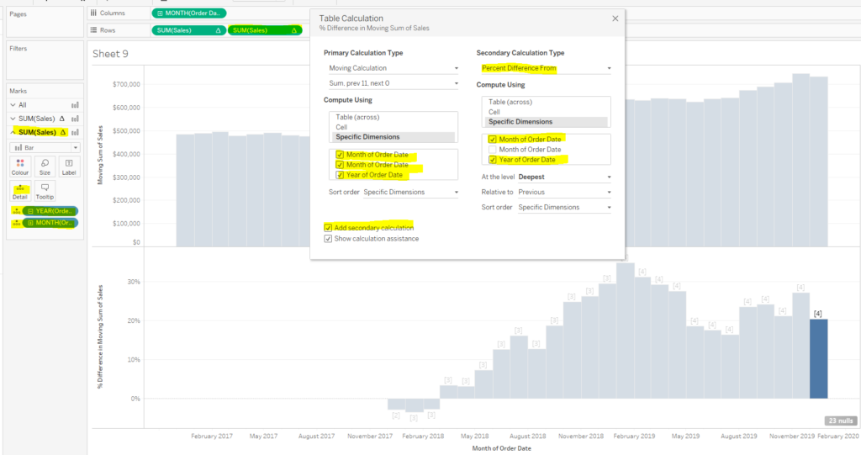Click the Colour marks button

[x=20, y=166]
